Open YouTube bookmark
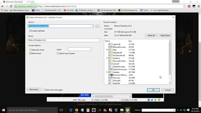This screenshot has height=113, width=201. pyautogui.click(x=69, y=10)
